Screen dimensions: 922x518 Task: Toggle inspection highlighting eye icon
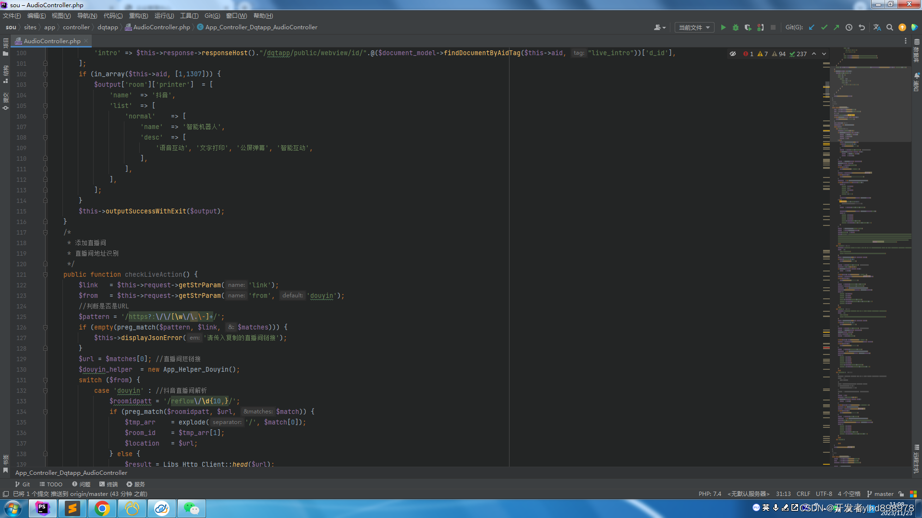click(733, 54)
